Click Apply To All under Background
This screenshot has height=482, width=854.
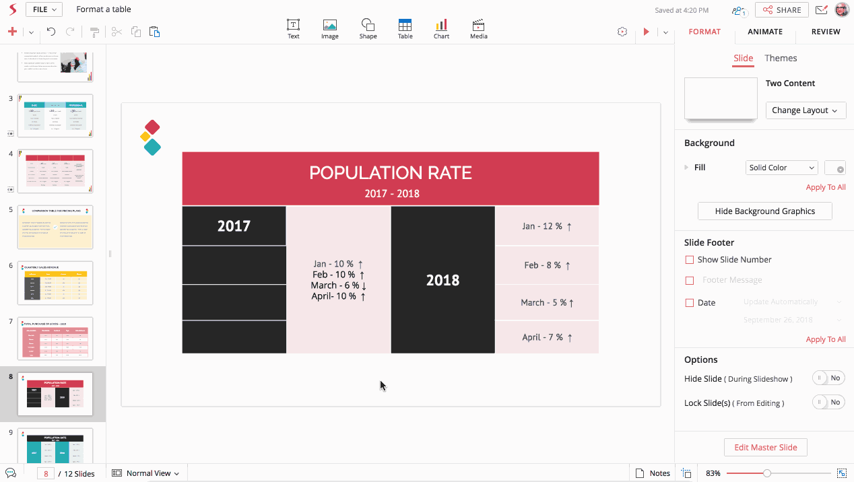pyautogui.click(x=826, y=187)
